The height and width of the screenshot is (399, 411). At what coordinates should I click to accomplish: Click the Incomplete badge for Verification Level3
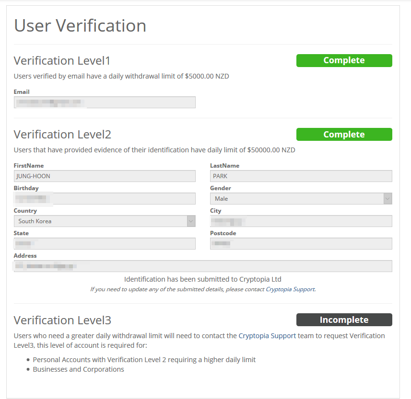coord(344,320)
